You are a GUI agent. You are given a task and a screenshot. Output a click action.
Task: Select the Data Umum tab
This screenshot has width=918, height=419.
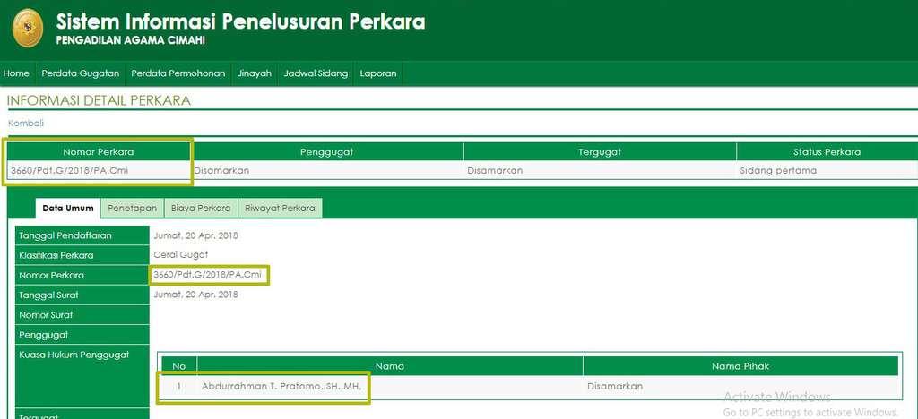68,208
